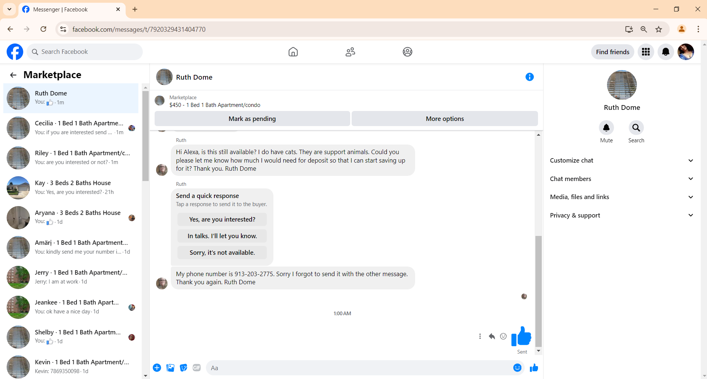Image resolution: width=707 pixels, height=379 pixels.
Task: Open the Friends icon in top navigation
Action: click(x=350, y=52)
